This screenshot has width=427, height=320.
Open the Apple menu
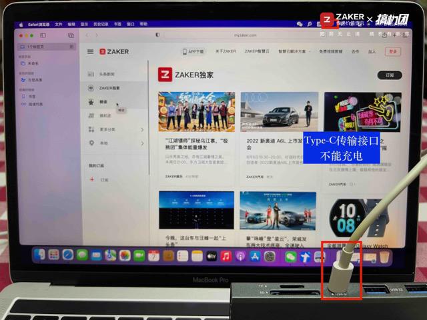(21, 25)
